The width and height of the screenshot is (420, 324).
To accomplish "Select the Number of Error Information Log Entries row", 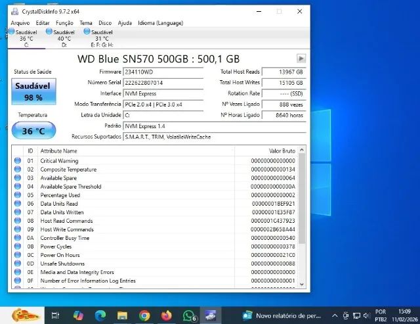I will coord(155,281).
